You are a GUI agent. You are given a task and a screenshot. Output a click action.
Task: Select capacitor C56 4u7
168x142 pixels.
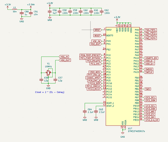(x=50, y=12)
